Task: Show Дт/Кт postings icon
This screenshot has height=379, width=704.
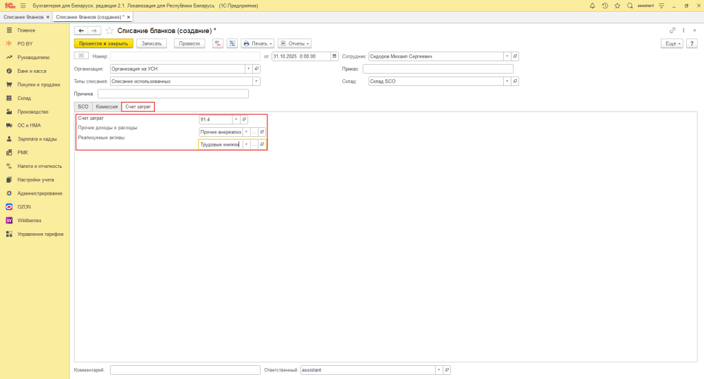Action: pyautogui.click(x=218, y=43)
